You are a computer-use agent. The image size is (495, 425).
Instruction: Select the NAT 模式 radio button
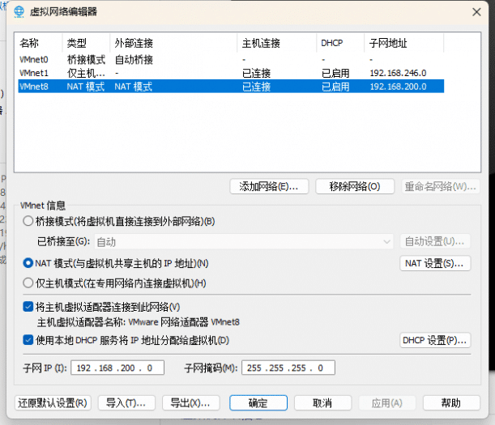[29, 263]
